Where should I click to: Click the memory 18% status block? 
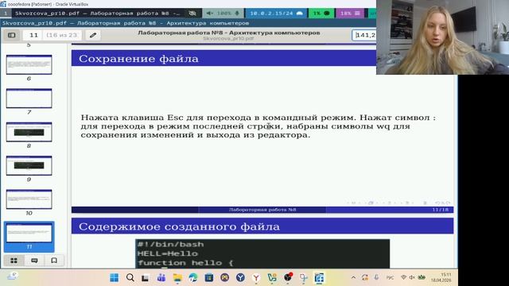click(350, 14)
